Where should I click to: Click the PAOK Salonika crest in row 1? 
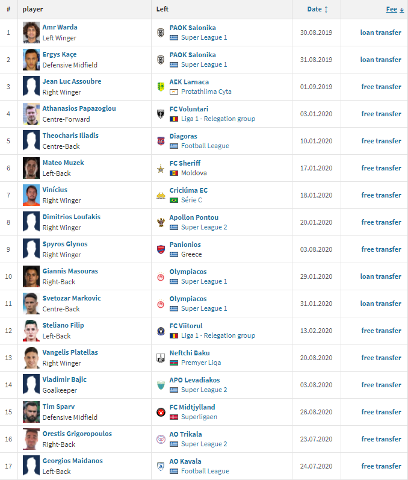click(161, 33)
